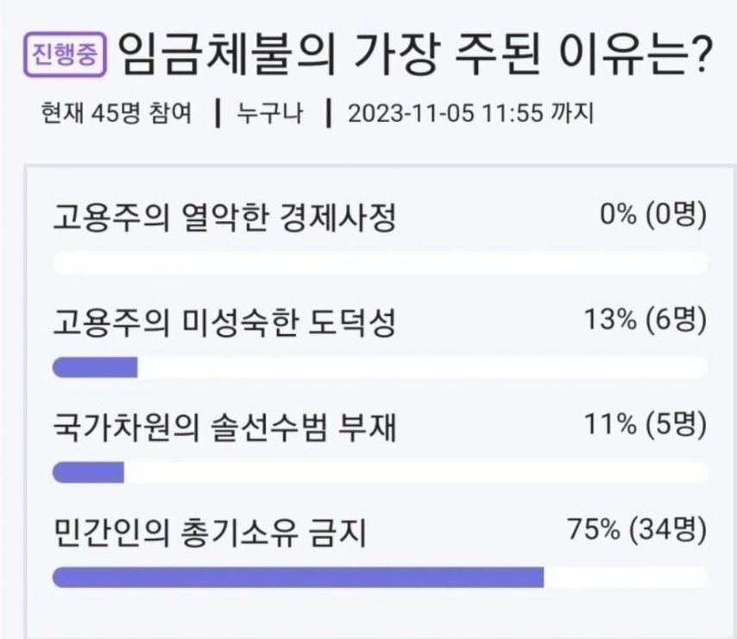Click the filled portion of 11% progress bar
This screenshot has height=639, width=737.
pos(88,472)
